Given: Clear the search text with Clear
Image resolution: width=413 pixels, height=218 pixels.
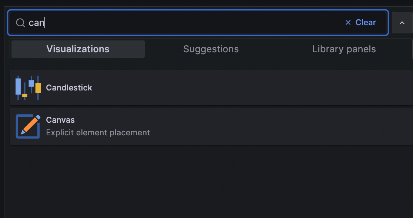Looking at the screenshot, I should click(x=366, y=23).
